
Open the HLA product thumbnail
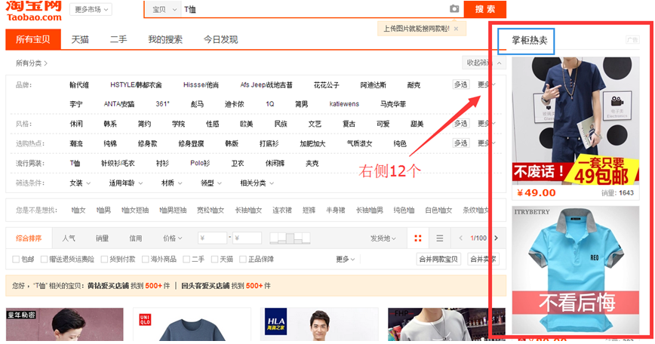coord(319,324)
